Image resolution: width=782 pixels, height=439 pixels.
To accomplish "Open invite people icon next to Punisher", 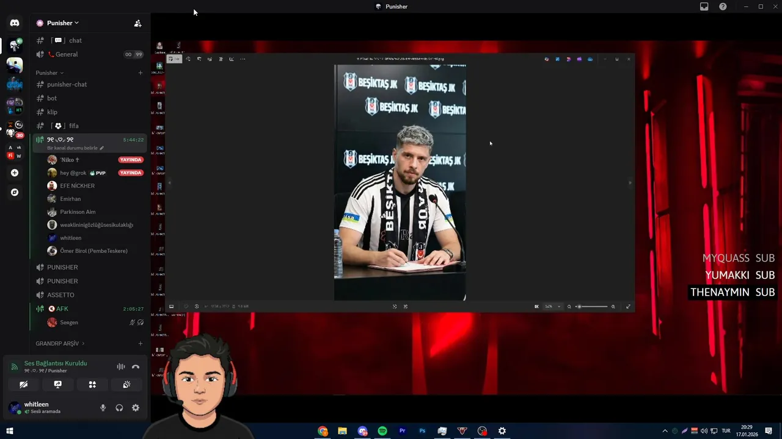I will (137, 23).
